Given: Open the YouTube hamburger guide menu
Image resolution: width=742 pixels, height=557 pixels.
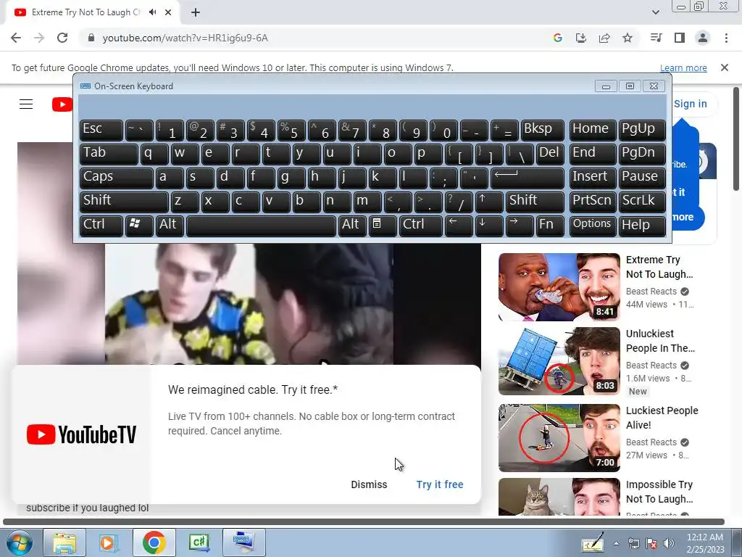Looking at the screenshot, I should pos(26,104).
